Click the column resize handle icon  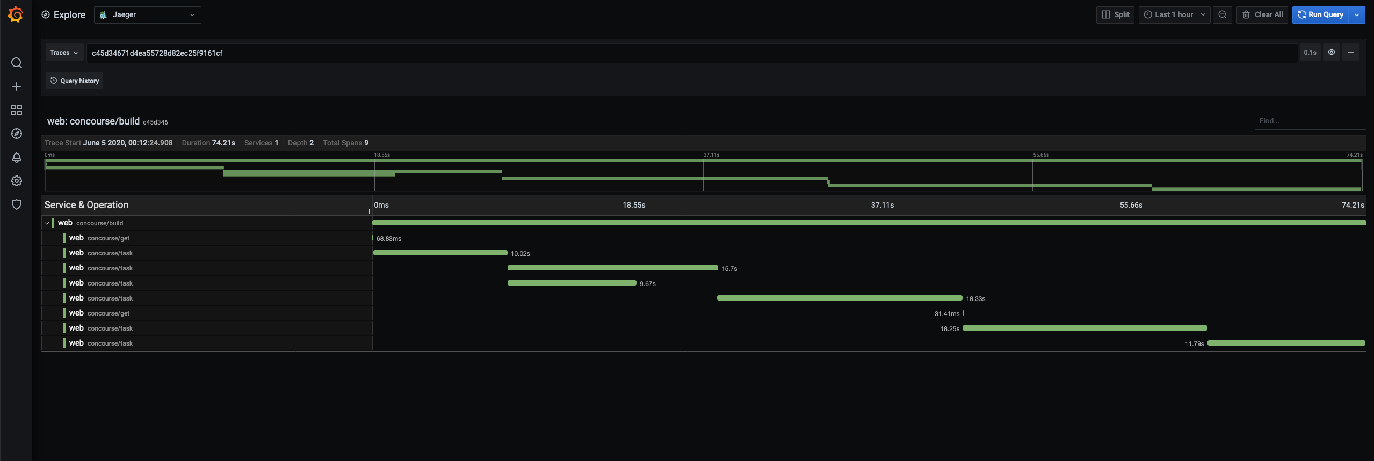click(x=368, y=211)
